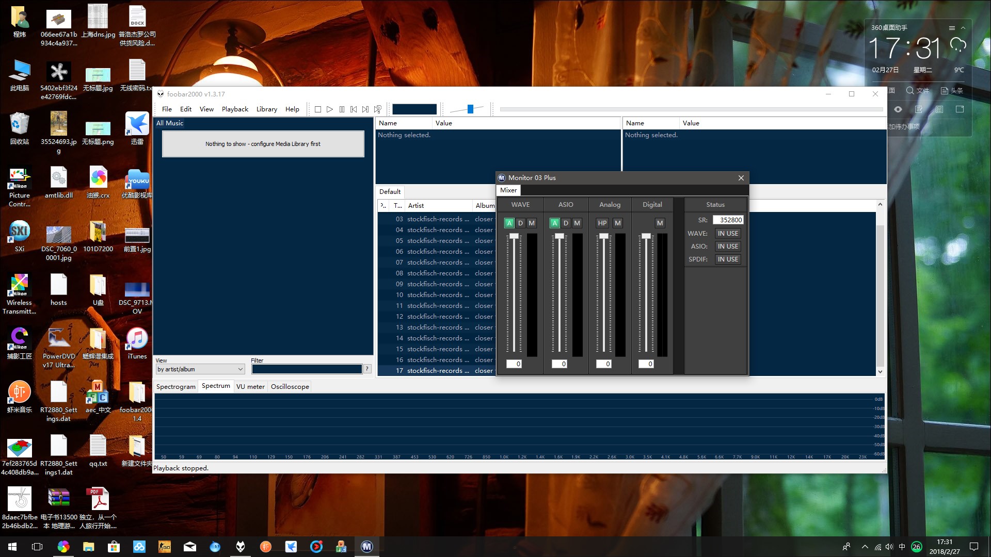Screen dimensions: 991x557
Task: Adjust the foobar2000 volume slider
Action: [x=470, y=109]
